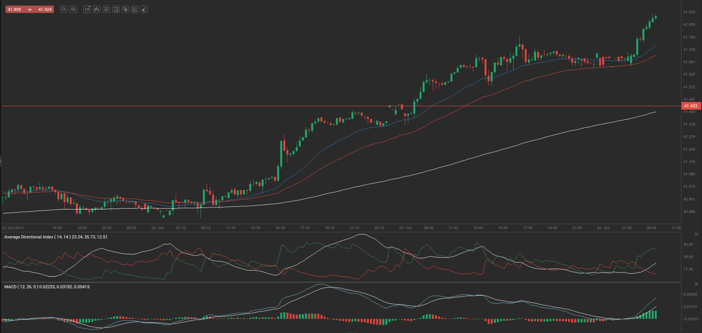
Task: Click the red 41.433 price level tag
Action: pyautogui.click(x=691, y=106)
